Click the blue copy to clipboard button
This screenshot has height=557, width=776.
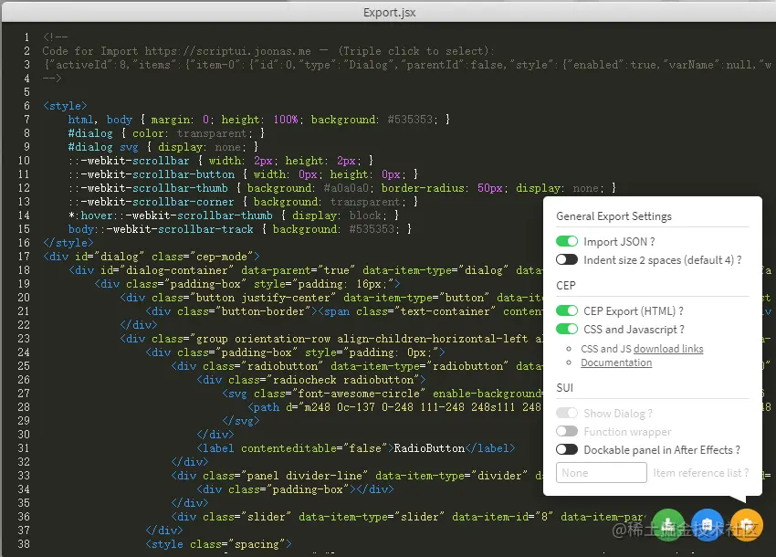pos(708,525)
